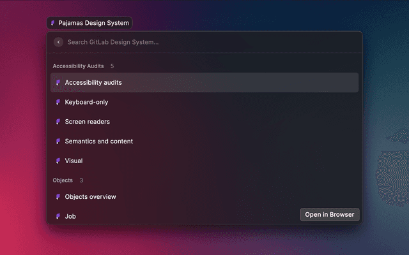Image resolution: width=409 pixels, height=255 pixels.
Task: Click the icon next to Objects overview
Action: tap(58, 197)
